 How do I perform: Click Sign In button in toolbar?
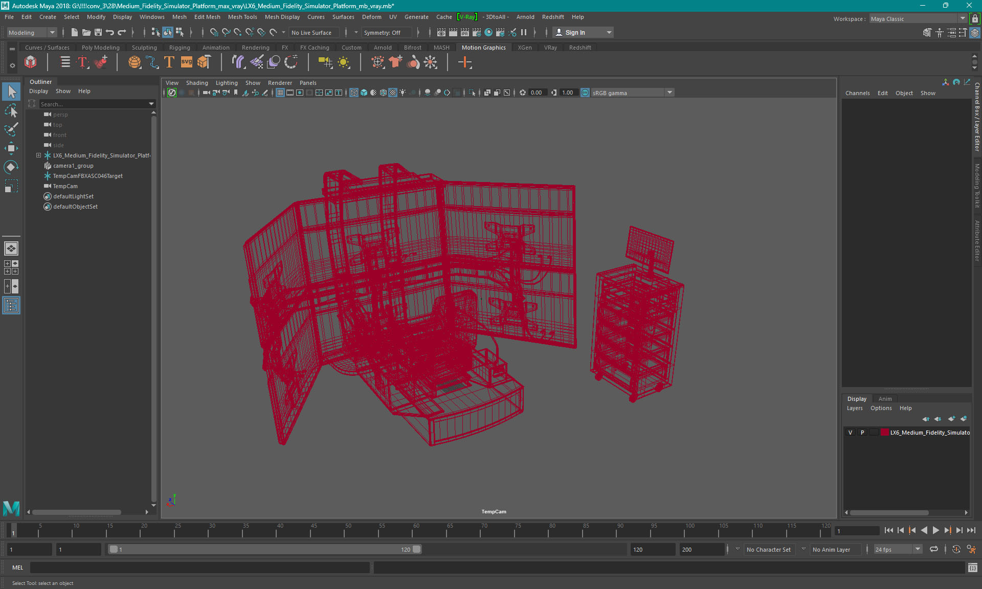coord(576,32)
